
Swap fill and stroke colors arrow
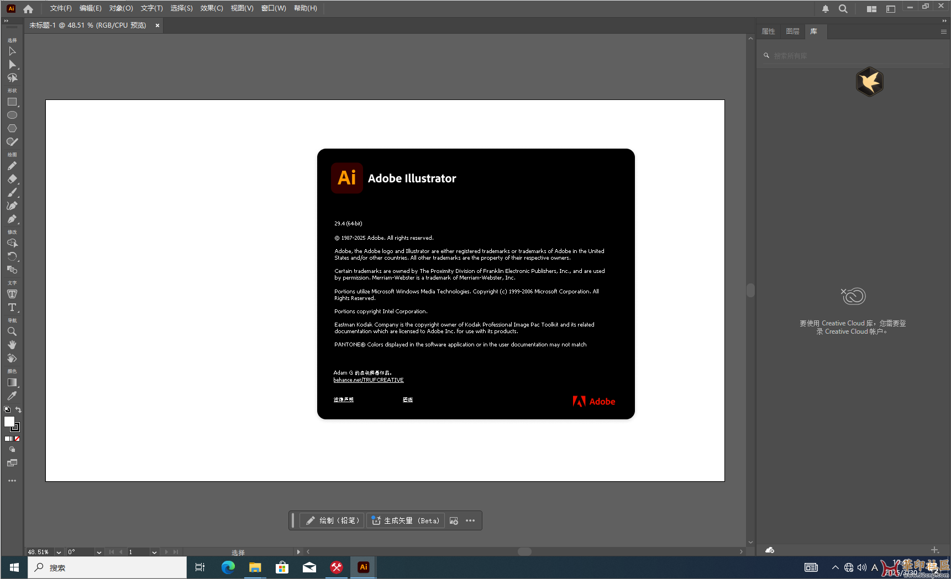(18, 409)
